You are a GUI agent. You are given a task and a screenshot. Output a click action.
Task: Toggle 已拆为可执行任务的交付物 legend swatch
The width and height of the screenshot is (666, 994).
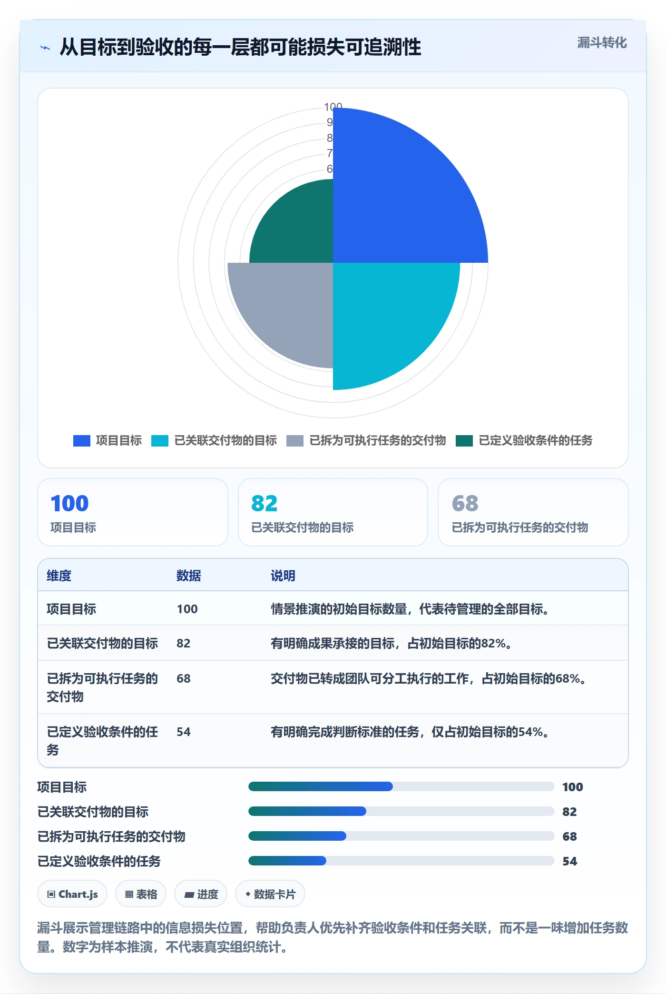295,441
